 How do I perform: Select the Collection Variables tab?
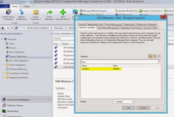[x=87, y=28]
